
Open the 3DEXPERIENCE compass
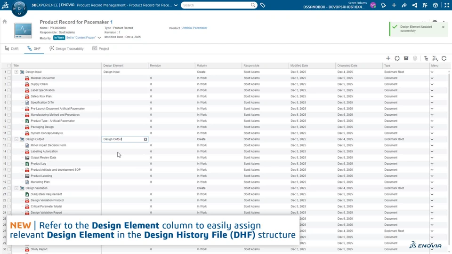click(20, 8)
